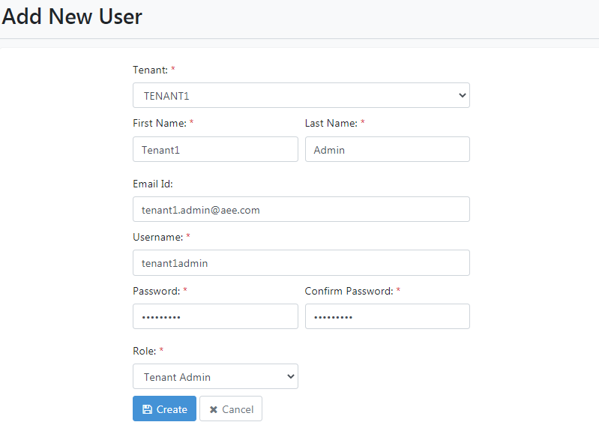Click the "Tenant:" field label

150,70
